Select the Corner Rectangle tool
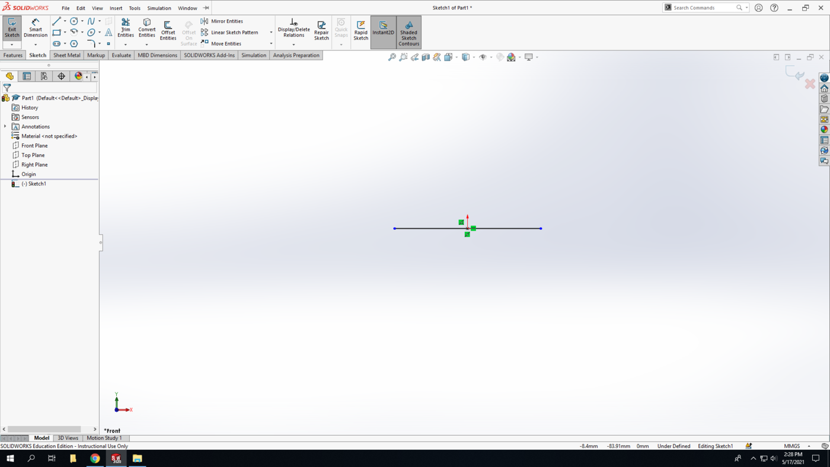The image size is (830, 467). click(x=56, y=33)
